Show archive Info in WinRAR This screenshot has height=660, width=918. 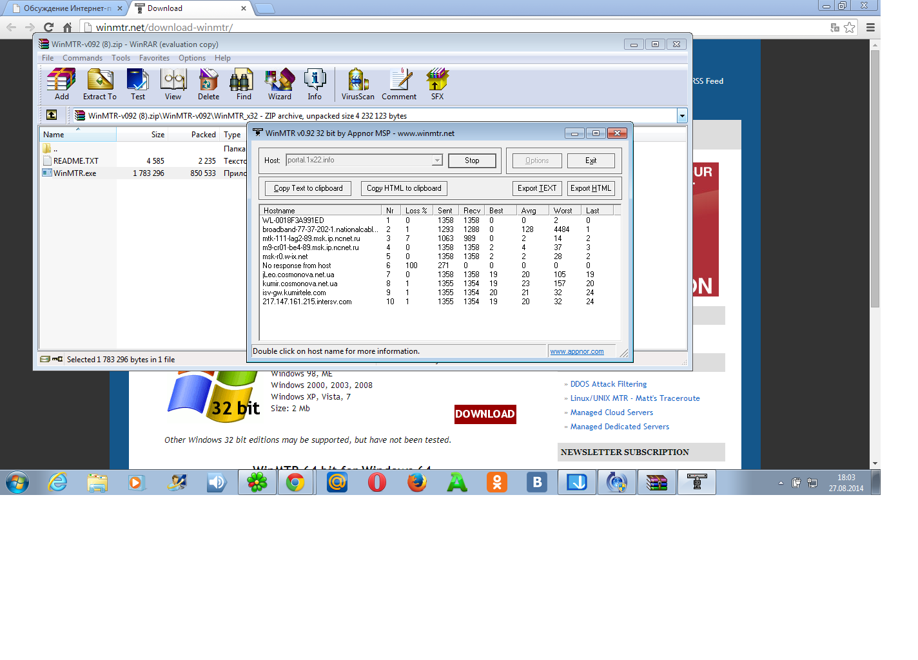(315, 84)
